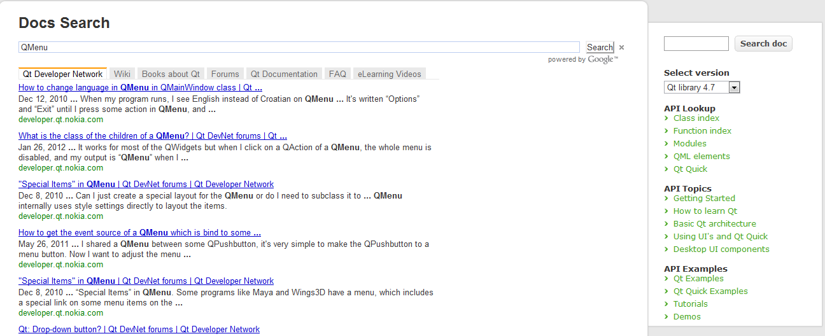The image size is (825, 336).
Task: Click the API Lookup heading
Action: (689, 109)
